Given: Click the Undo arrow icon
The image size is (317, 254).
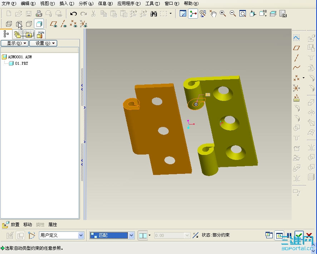Looking at the screenshot, I should coord(73,14).
